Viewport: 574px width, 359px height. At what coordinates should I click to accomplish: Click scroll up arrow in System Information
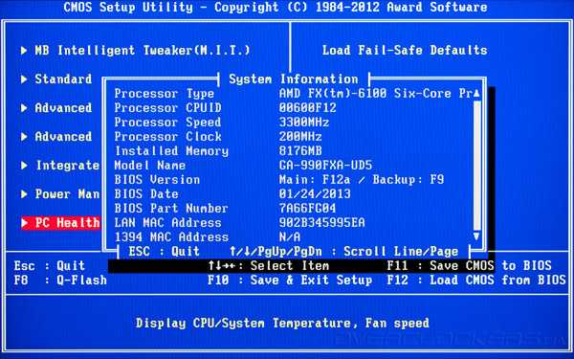pos(476,94)
